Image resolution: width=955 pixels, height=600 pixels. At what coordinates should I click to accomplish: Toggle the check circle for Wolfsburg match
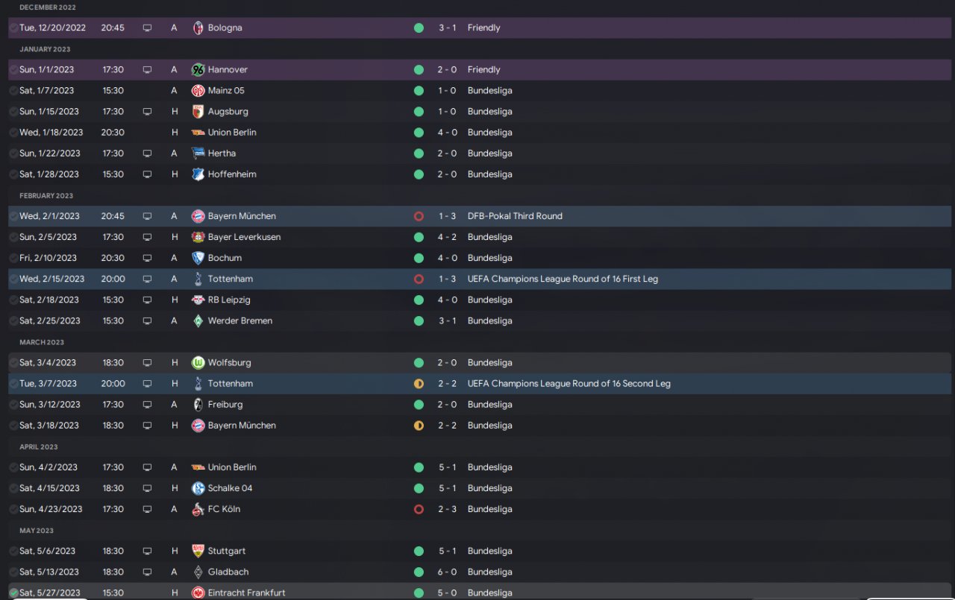13,363
